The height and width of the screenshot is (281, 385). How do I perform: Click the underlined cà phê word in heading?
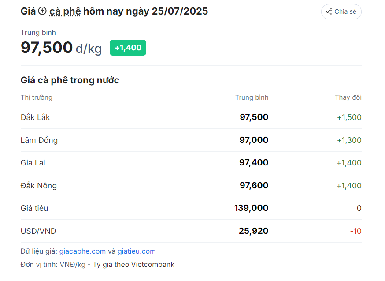click(x=65, y=11)
